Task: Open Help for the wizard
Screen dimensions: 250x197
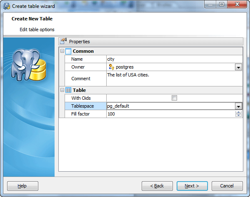Action: tap(22, 186)
